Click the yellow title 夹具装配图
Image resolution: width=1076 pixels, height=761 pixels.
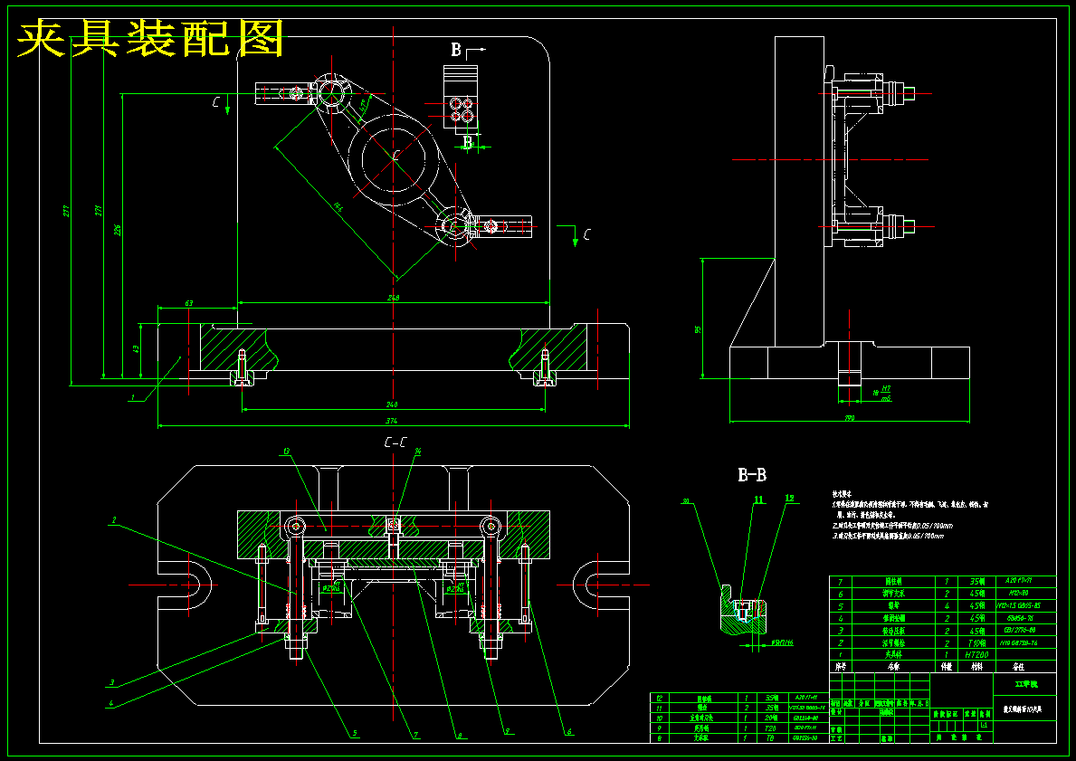(150, 38)
